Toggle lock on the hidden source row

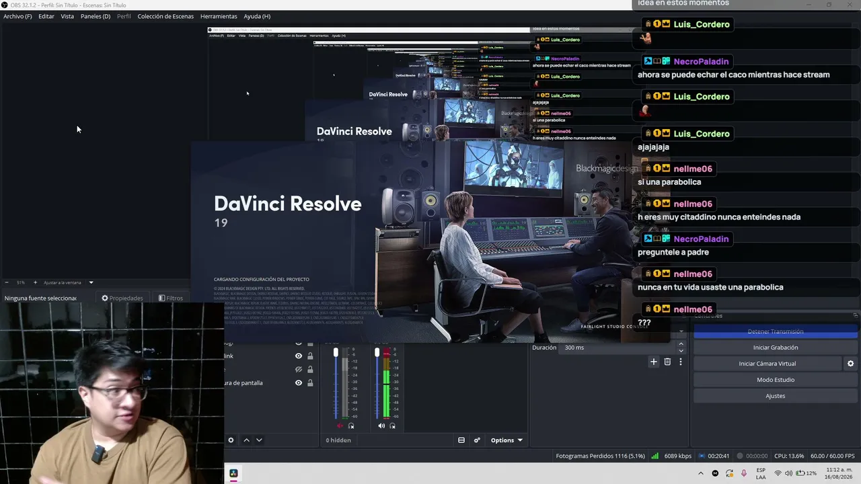click(310, 369)
